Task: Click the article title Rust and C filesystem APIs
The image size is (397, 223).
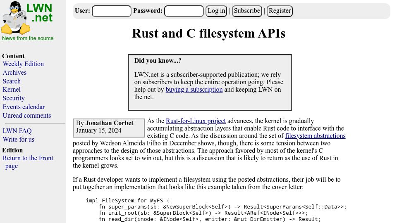Action: pyautogui.click(x=208, y=33)
